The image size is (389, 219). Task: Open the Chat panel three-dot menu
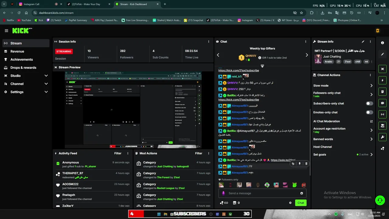pyautogui.click(x=306, y=42)
